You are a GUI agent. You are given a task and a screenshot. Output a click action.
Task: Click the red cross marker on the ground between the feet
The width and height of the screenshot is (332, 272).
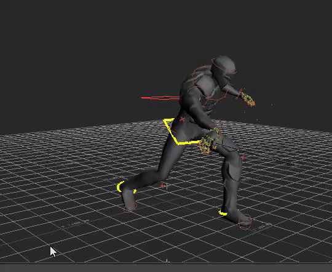click(x=162, y=186)
